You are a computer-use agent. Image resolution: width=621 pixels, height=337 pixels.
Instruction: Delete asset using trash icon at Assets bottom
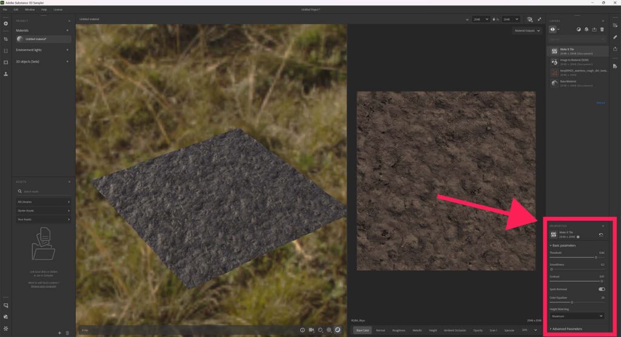67,333
